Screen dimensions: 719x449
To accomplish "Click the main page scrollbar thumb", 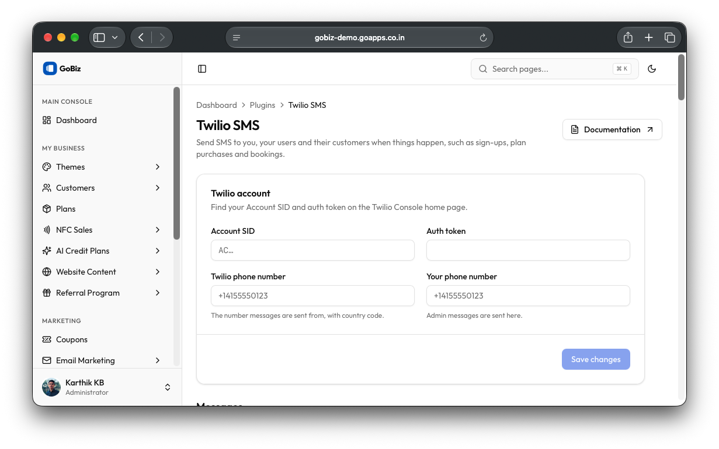I will point(681,77).
